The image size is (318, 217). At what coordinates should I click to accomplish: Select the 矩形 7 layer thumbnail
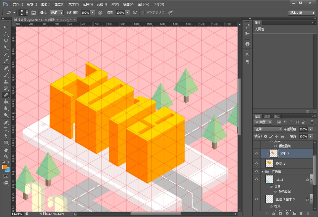click(274, 154)
